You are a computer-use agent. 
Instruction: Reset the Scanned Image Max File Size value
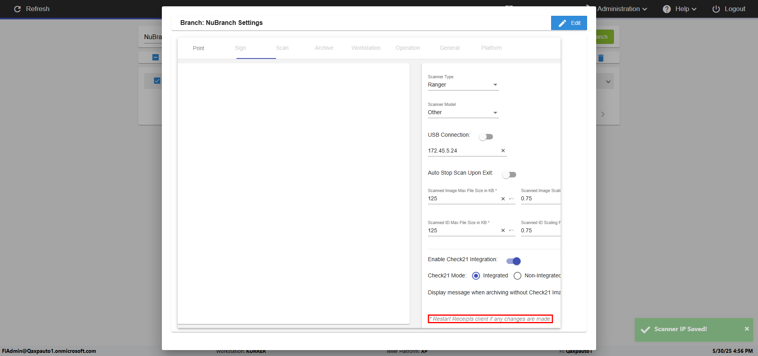point(511,199)
